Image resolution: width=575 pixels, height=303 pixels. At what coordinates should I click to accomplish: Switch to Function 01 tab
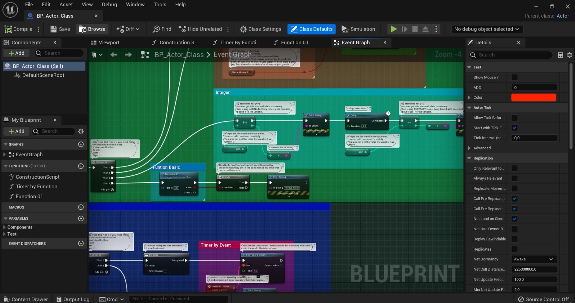point(291,43)
